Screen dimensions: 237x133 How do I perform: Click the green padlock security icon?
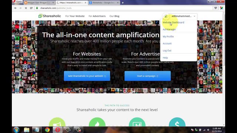point(37,8)
